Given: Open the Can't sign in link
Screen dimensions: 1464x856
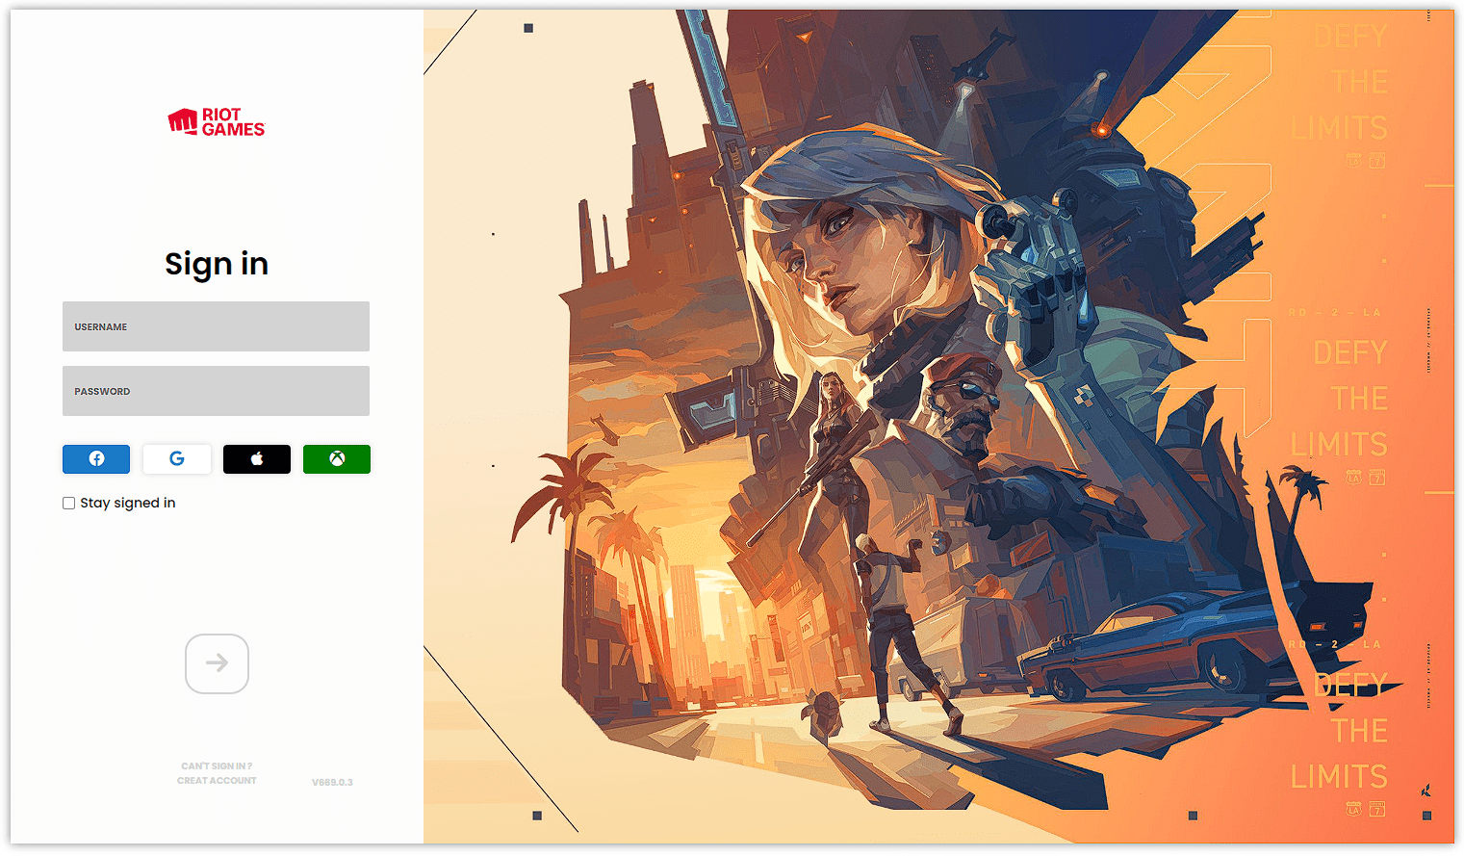Looking at the screenshot, I should pyautogui.click(x=217, y=766).
